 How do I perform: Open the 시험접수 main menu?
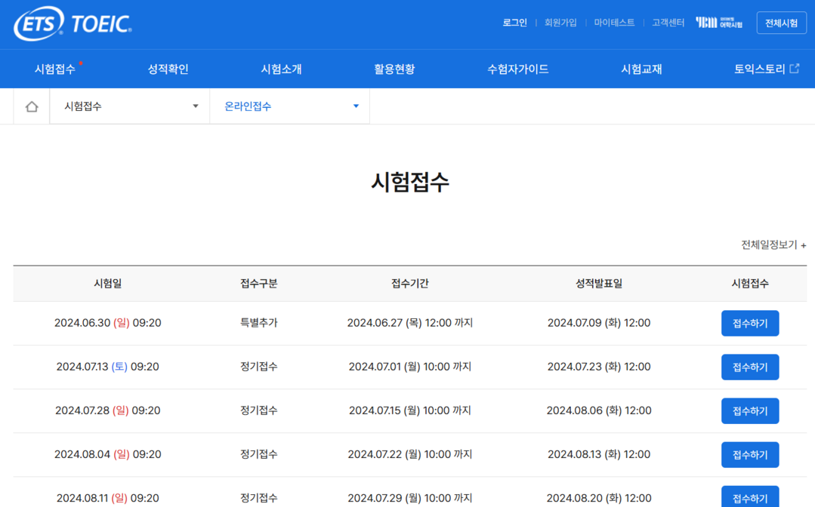pyautogui.click(x=55, y=69)
